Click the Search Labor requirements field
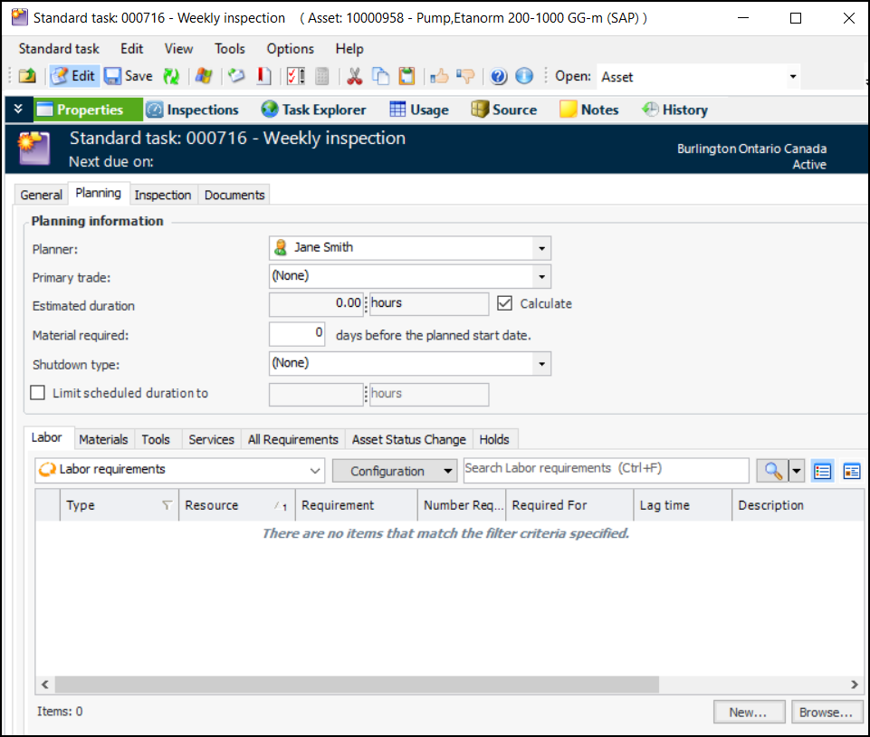This screenshot has width=870, height=737. pyautogui.click(x=606, y=470)
